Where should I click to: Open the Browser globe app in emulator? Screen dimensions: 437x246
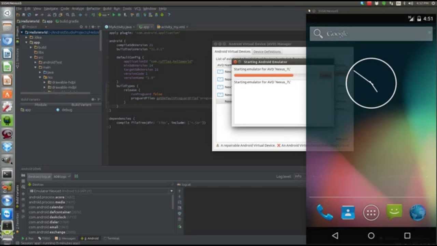point(417,213)
